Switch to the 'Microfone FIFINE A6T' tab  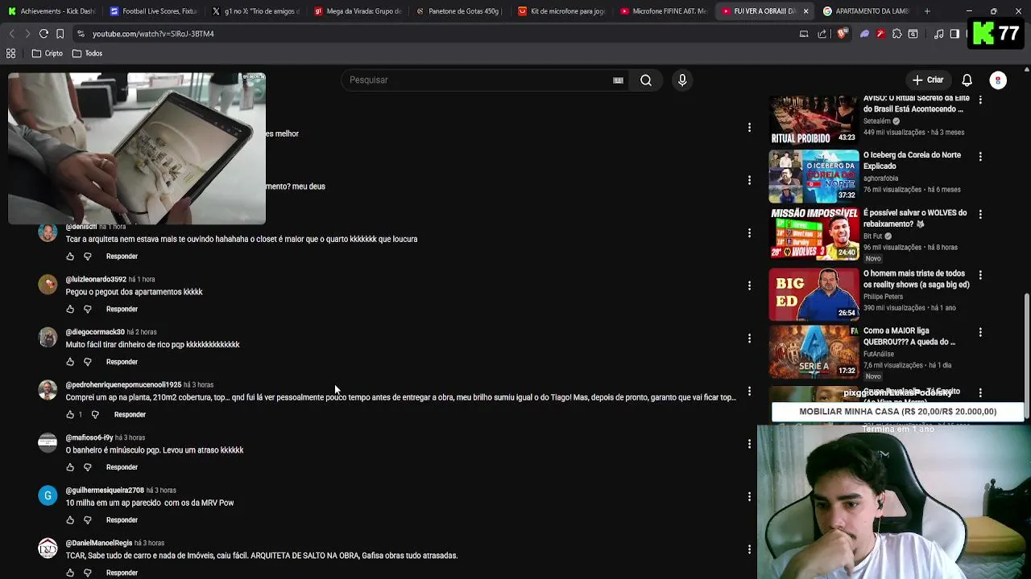[664, 11]
